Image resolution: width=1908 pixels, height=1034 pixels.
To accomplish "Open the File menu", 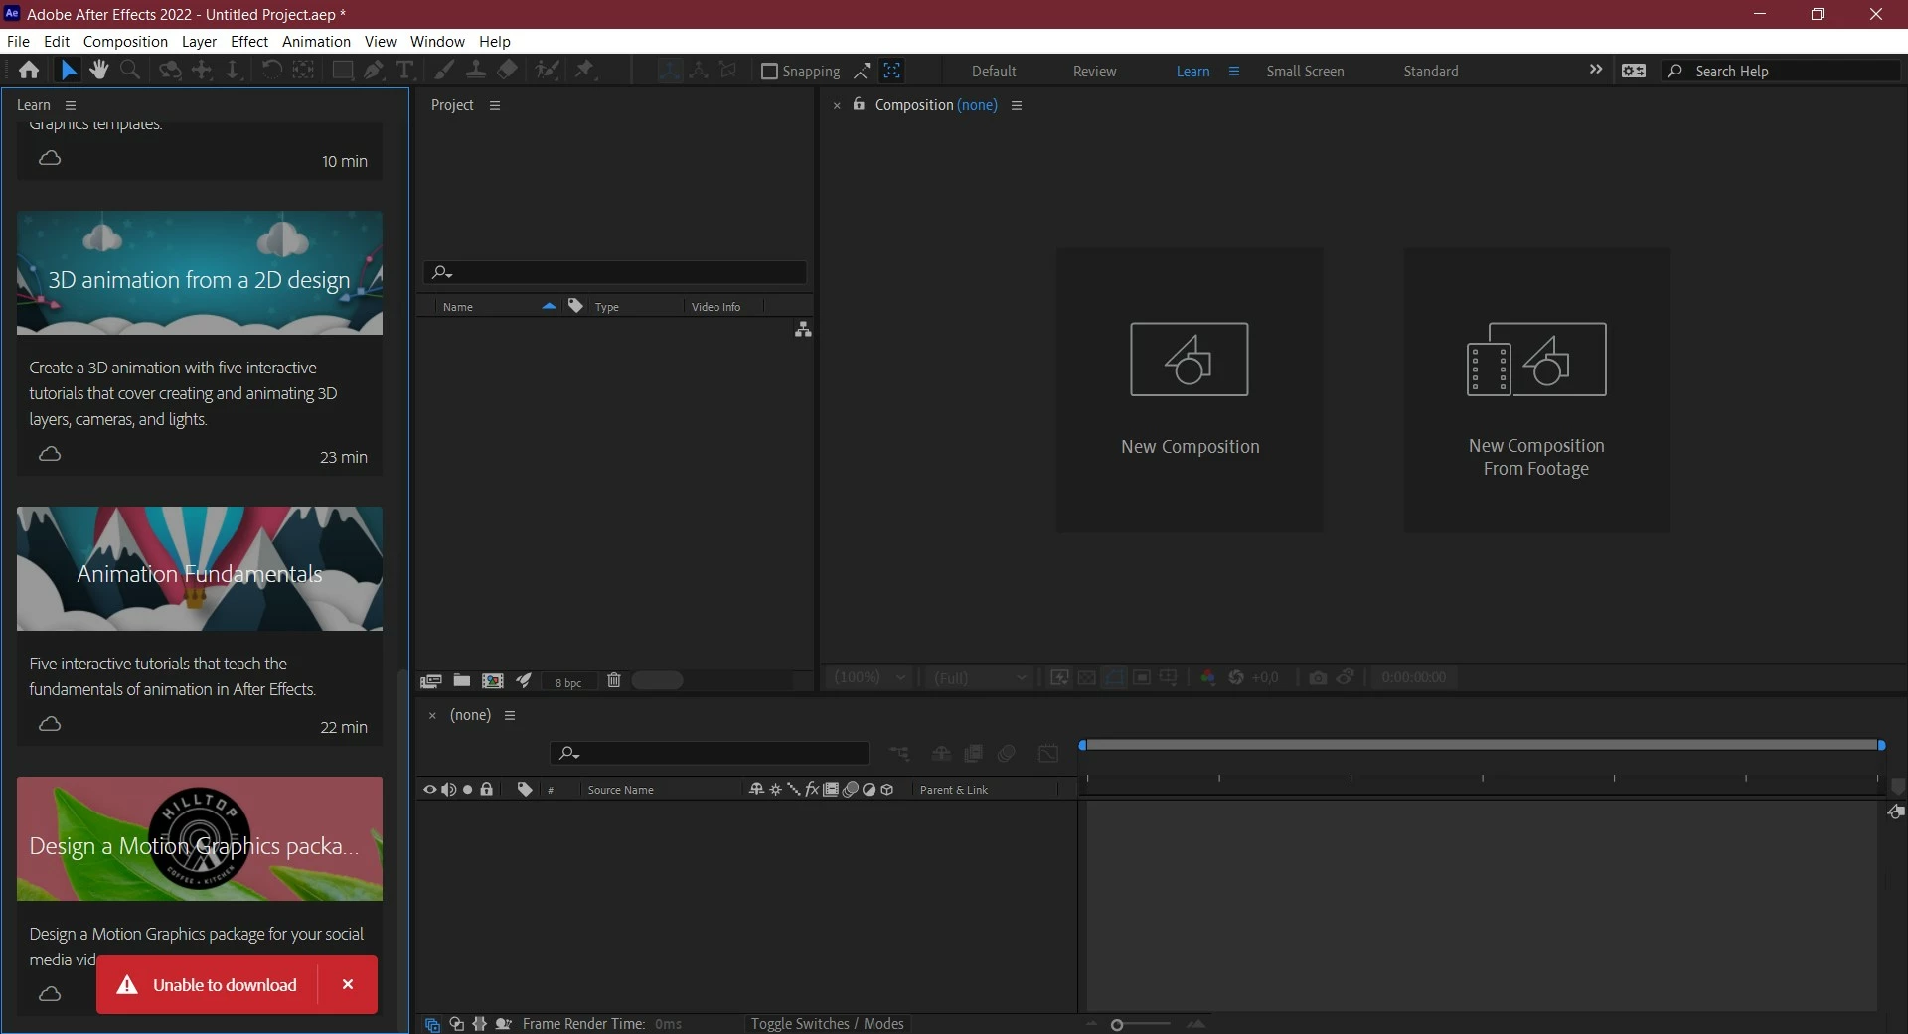I will (18, 41).
